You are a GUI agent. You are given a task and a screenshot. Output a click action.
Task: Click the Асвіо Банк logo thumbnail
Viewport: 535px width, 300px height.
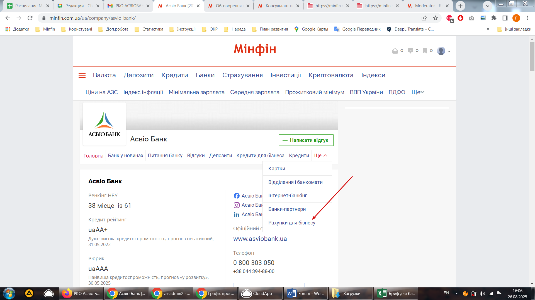coord(104,124)
